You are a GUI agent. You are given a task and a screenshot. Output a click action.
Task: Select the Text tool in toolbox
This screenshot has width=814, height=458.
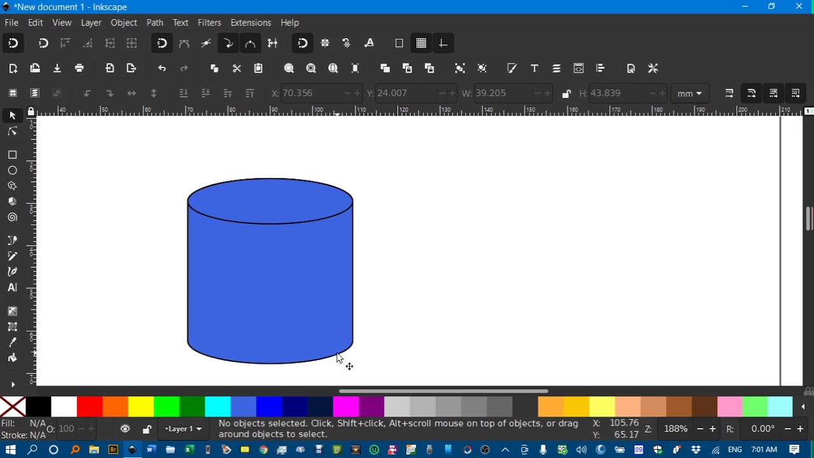12,288
